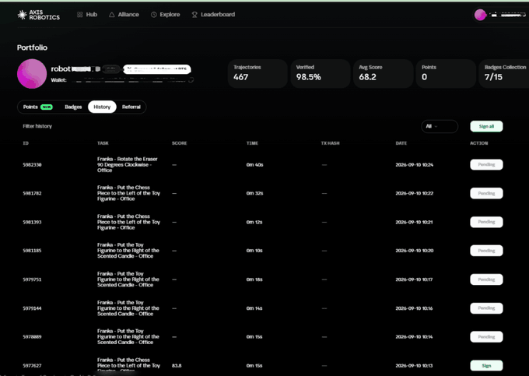Click Pending button for ID 5982330
The image size is (529, 376).
[x=486, y=165]
